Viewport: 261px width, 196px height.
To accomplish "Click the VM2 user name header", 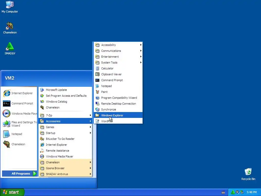I will [10, 78].
